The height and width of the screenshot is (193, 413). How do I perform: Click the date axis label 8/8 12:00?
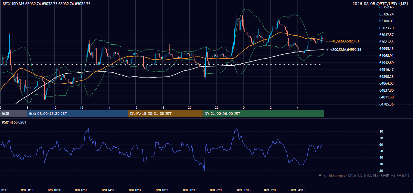(81, 190)
